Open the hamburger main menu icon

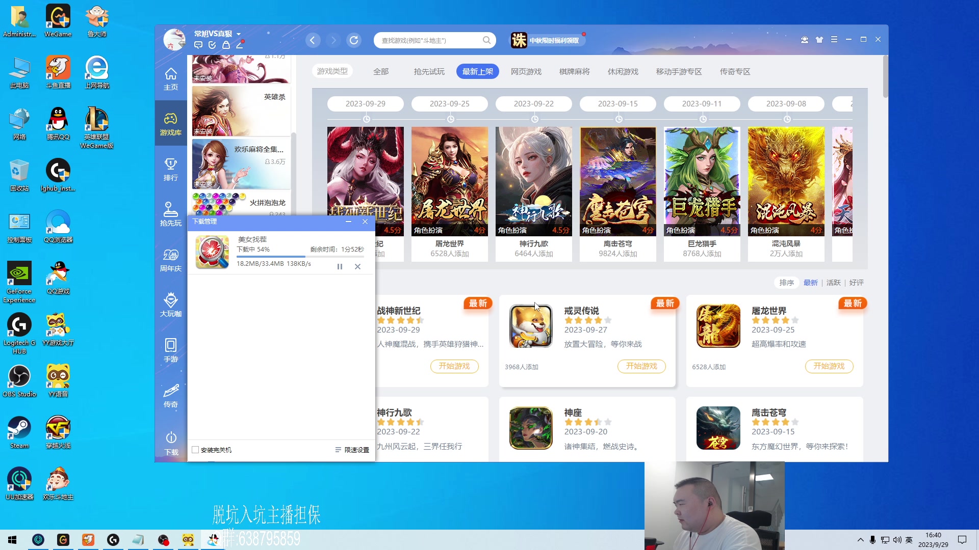[834, 40]
